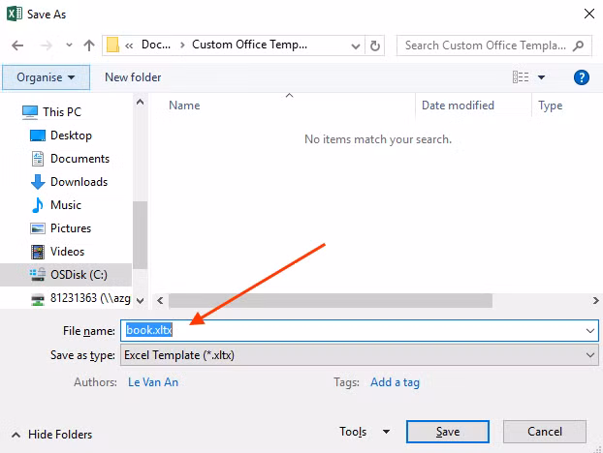Click the Search Custom Office Templates box

tap(485, 45)
